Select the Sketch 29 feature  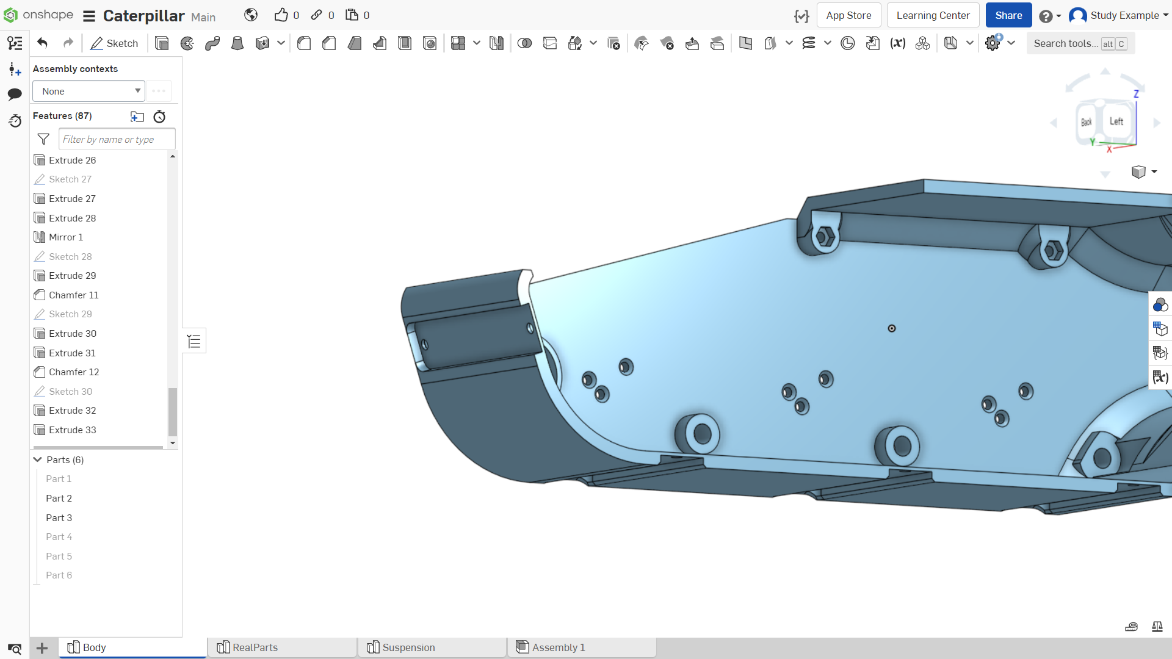click(x=70, y=314)
